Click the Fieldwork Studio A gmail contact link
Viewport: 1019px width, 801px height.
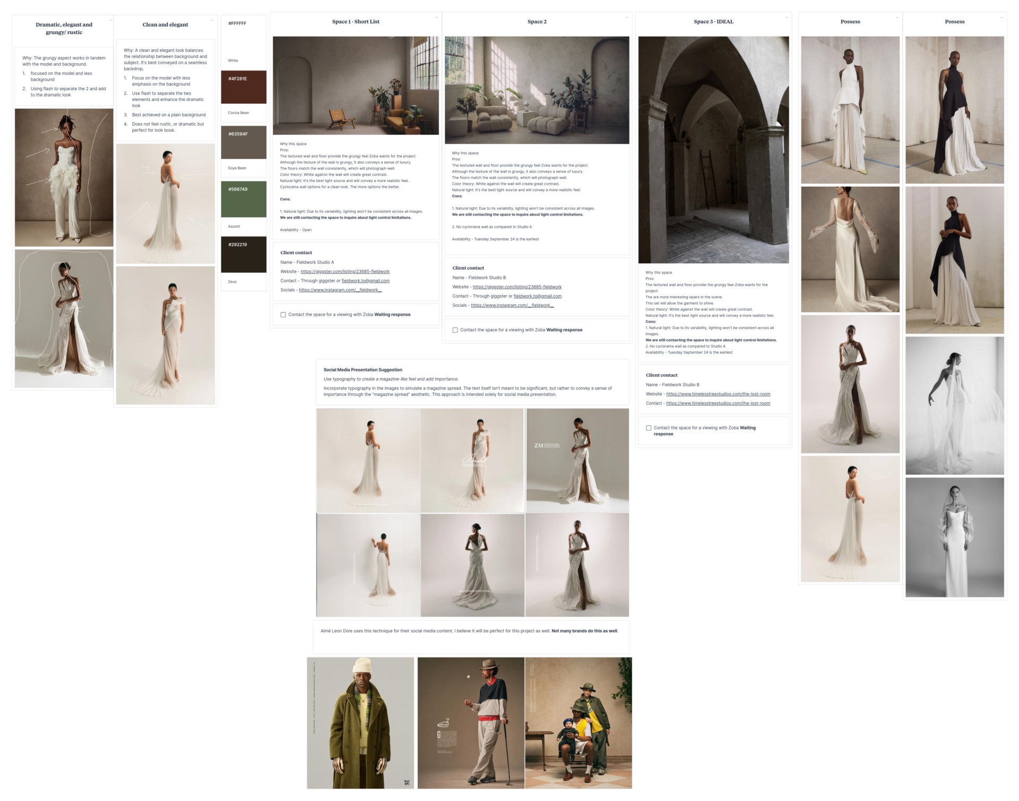tap(365, 281)
